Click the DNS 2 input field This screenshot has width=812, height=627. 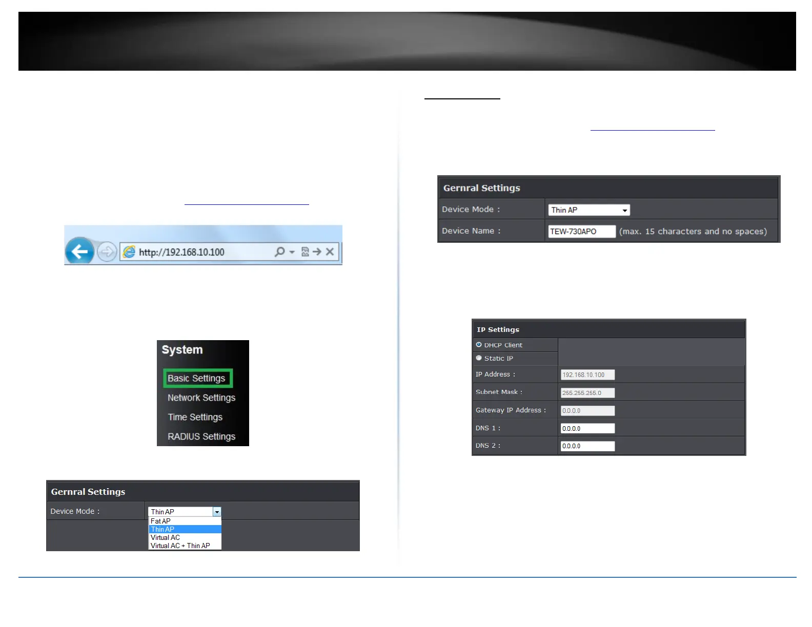click(x=587, y=446)
